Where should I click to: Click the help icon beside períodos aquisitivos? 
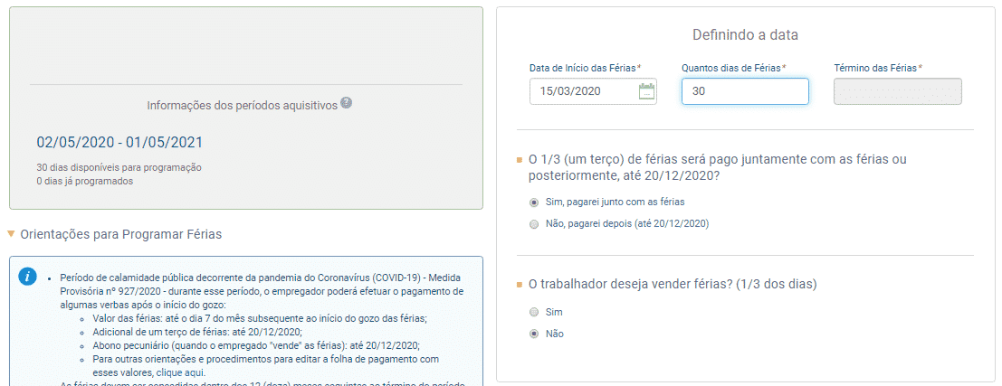[x=347, y=104]
